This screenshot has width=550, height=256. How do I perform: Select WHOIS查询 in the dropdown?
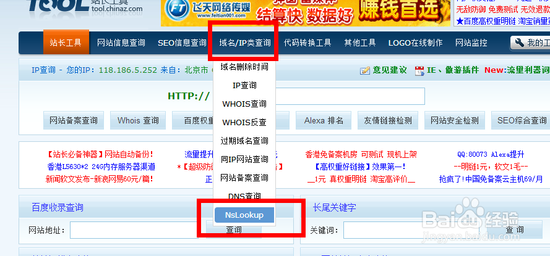click(x=244, y=104)
